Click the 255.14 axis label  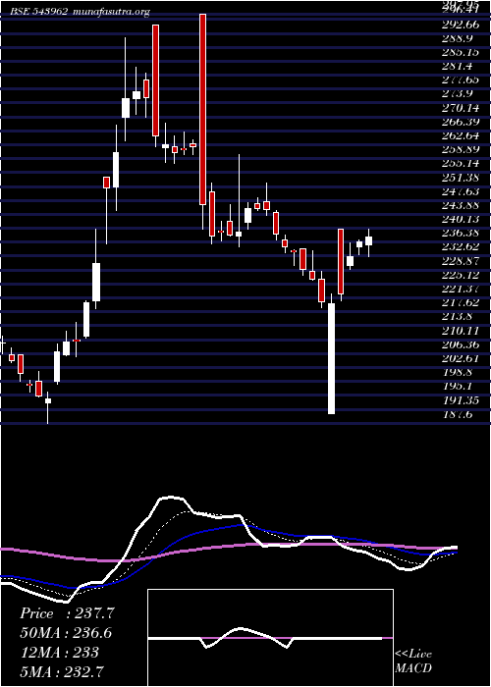pos(461,163)
